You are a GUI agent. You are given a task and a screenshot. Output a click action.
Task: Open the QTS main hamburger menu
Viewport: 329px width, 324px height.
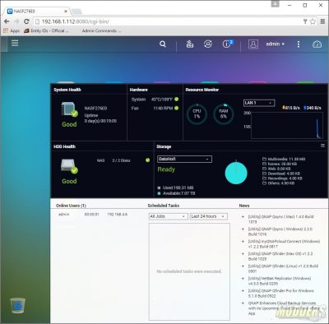(x=15, y=43)
